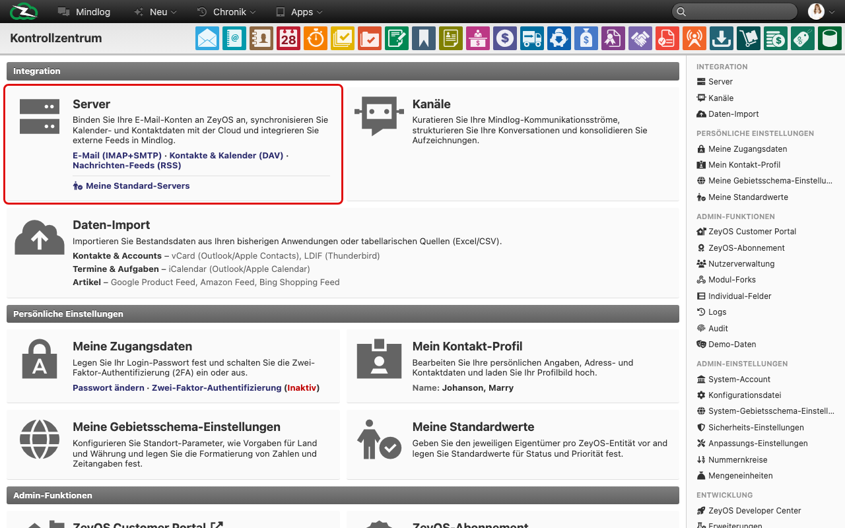Screen dimensions: 845x528
Task: Open the green coin stack icon
Action: pyautogui.click(x=776, y=38)
